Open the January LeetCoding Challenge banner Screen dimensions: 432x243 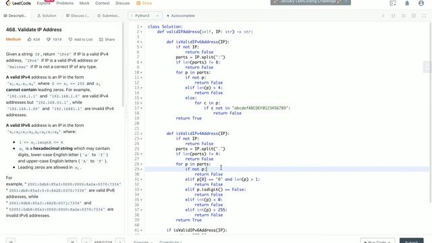click(x=310, y=2)
